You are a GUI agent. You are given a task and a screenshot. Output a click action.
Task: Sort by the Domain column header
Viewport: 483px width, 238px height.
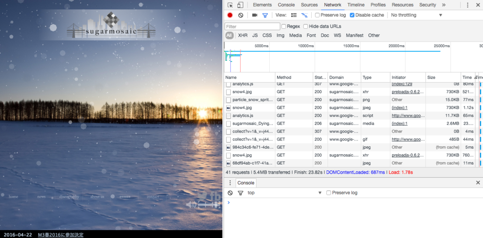(344, 78)
